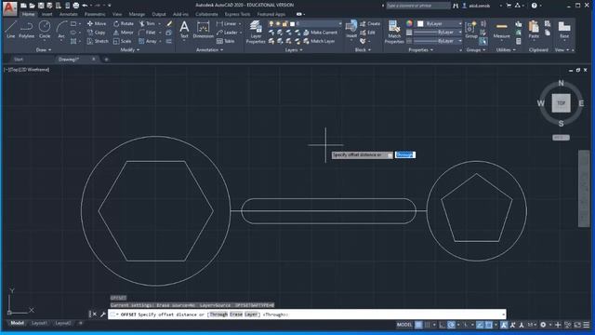
Task: Expand the Properties panel
Action: [420, 49]
